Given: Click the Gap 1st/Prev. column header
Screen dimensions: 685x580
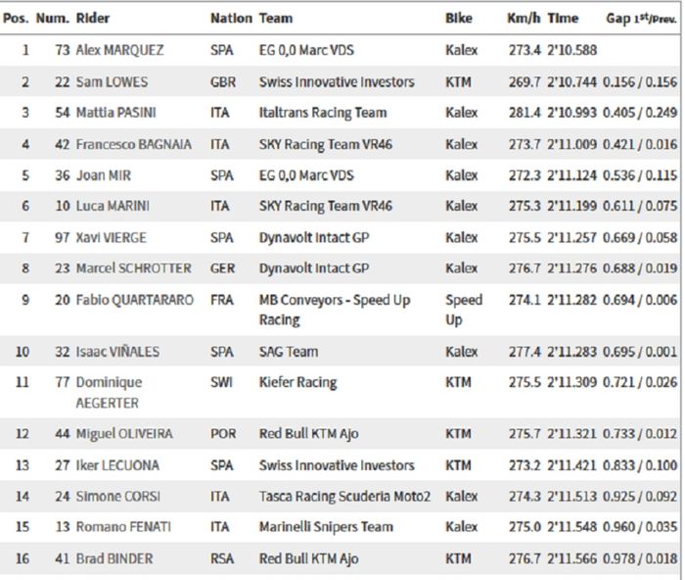Looking at the screenshot, I should point(641,18).
